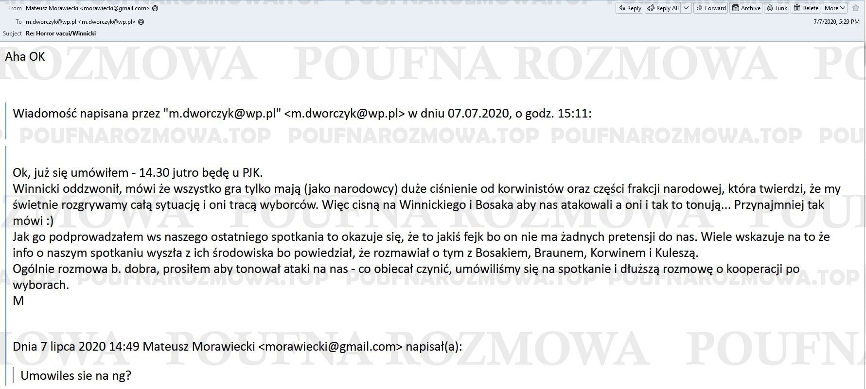
Task: Reply to this email
Action: pyautogui.click(x=629, y=8)
